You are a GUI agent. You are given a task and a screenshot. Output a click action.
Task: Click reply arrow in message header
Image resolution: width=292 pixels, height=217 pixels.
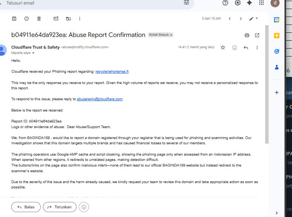[x=246, y=48]
